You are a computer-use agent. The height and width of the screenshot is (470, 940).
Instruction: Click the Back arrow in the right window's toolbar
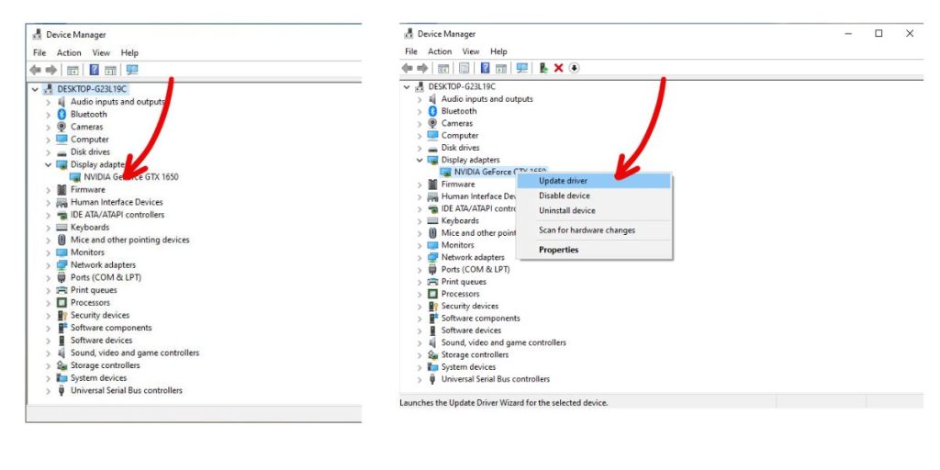408,68
